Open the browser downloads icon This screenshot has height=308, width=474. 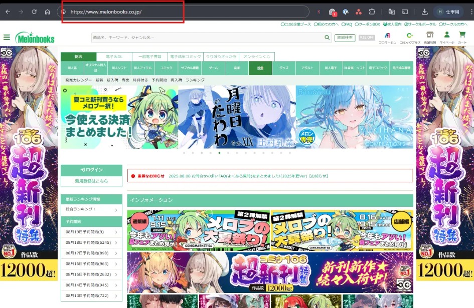tap(425, 12)
